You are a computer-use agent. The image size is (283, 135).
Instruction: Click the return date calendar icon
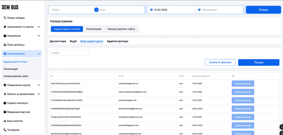tap(199, 10)
